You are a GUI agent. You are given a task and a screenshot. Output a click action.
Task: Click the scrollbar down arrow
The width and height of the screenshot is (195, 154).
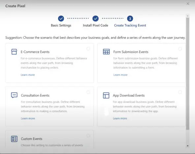point(187,146)
